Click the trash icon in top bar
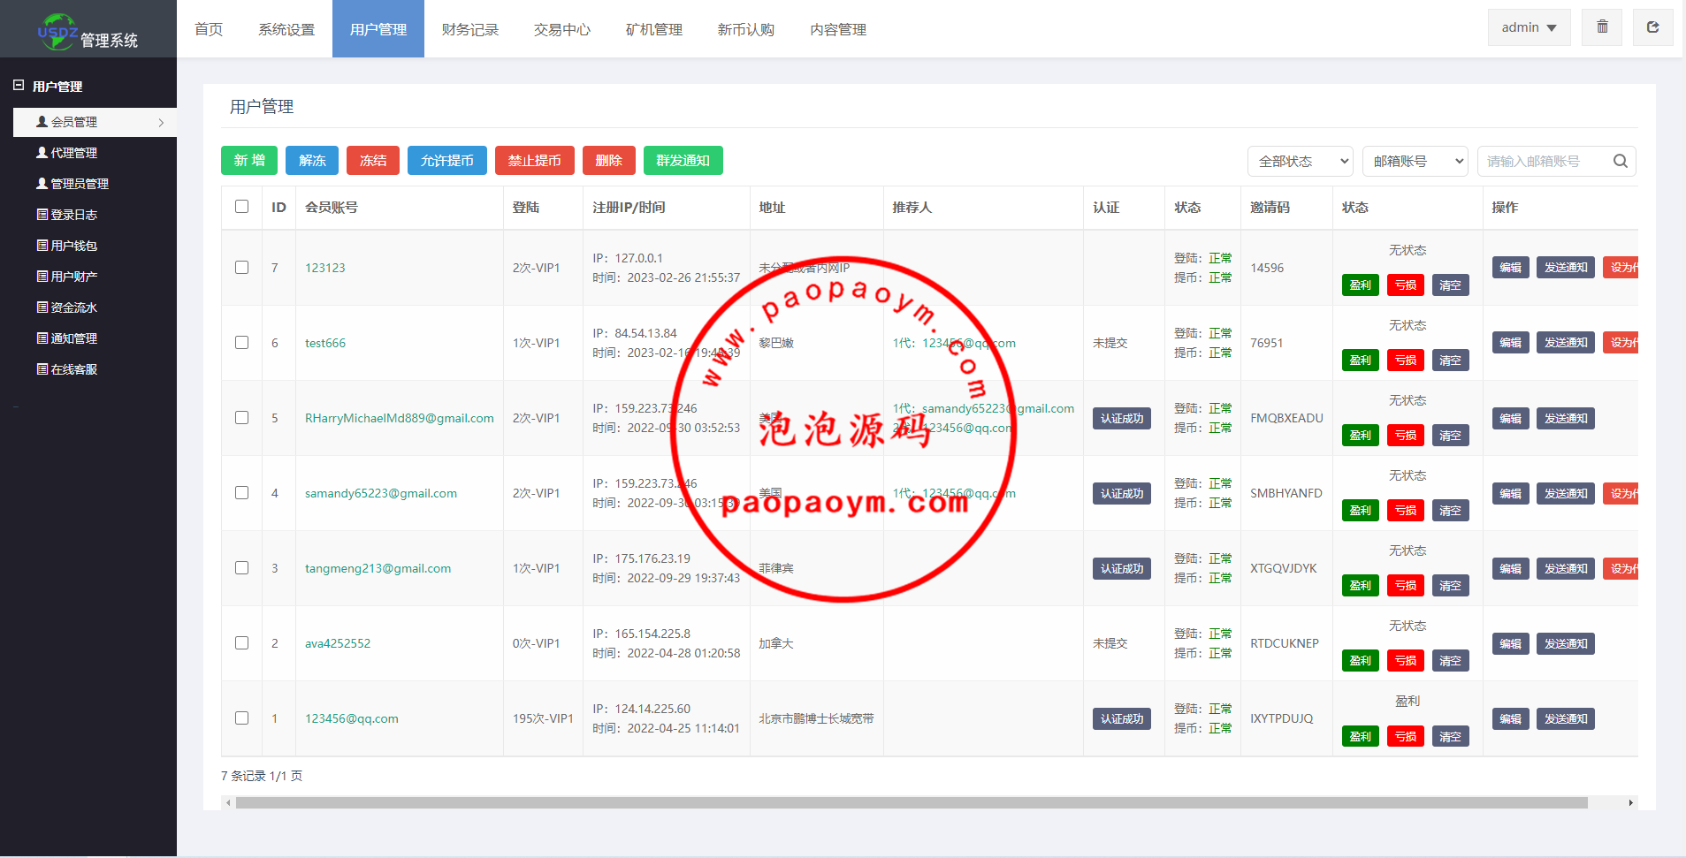1686x858 pixels. coord(1602,27)
